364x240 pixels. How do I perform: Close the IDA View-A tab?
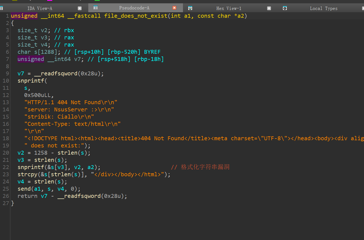click(x=80, y=8)
